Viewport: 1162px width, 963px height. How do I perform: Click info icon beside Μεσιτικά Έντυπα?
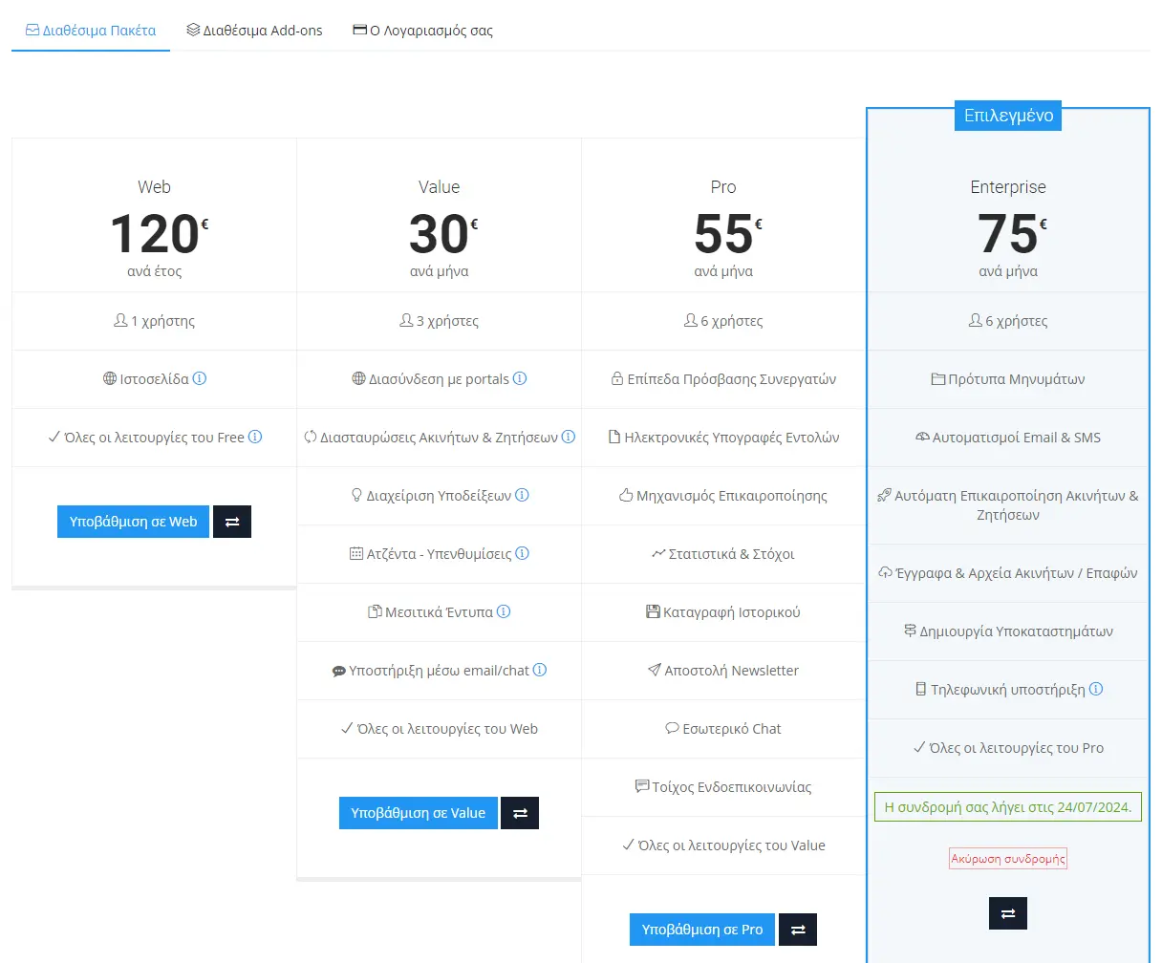pyautogui.click(x=504, y=611)
